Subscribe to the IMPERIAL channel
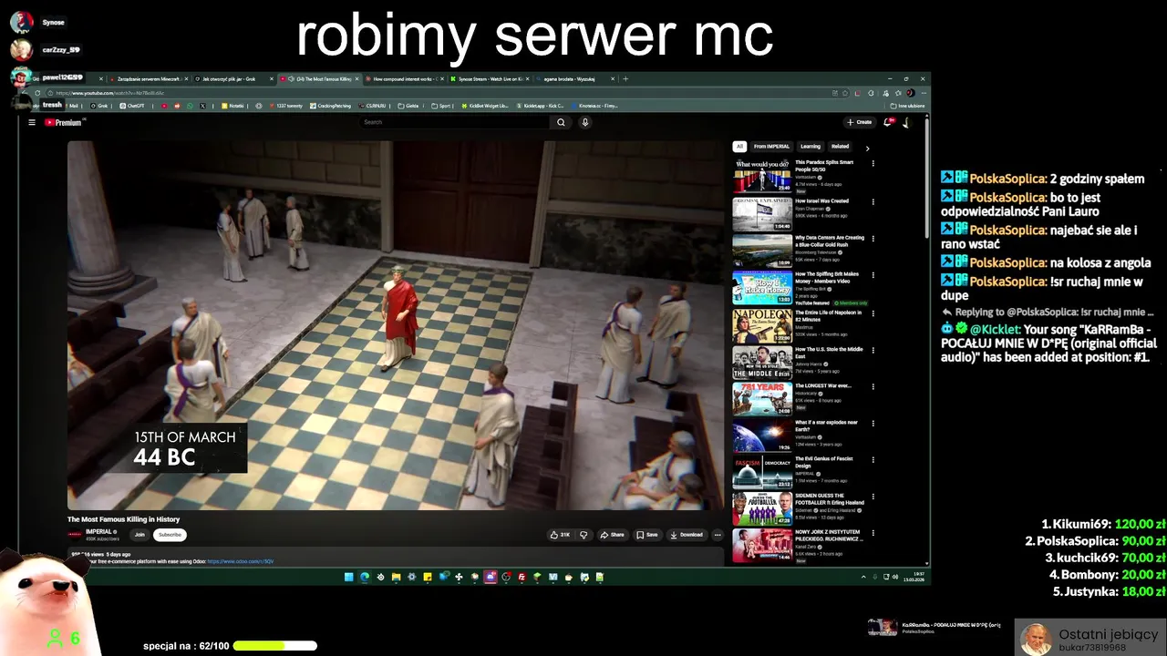The image size is (1167, 656). 170,535
